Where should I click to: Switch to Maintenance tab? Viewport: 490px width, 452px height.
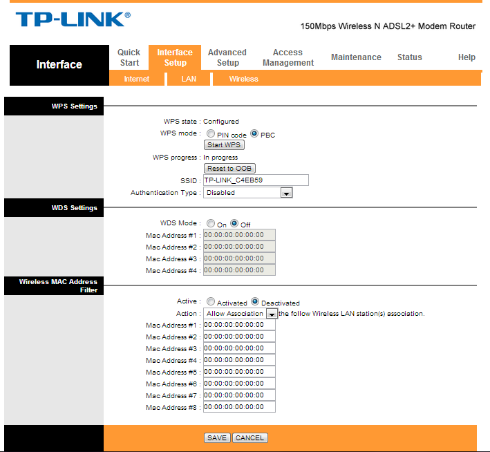356,57
